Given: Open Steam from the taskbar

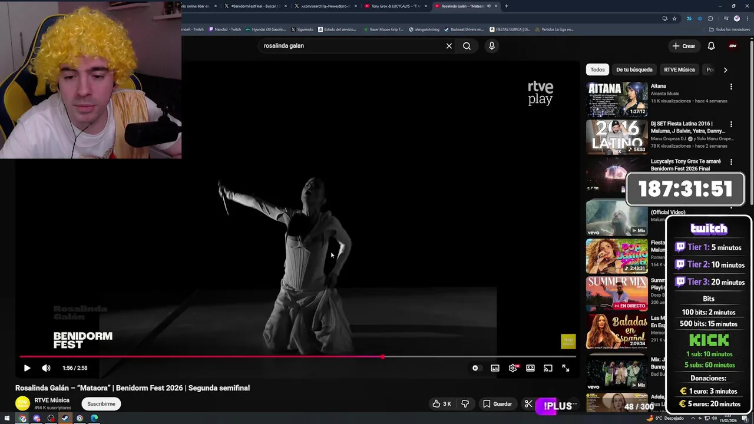Looking at the screenshot, I should 65,419.
